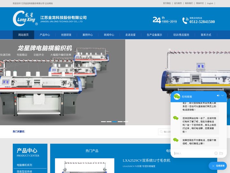The width and height of the screenshot is (230, 173).
Task: Select the second carousel slide indicator
Action: 109,122
